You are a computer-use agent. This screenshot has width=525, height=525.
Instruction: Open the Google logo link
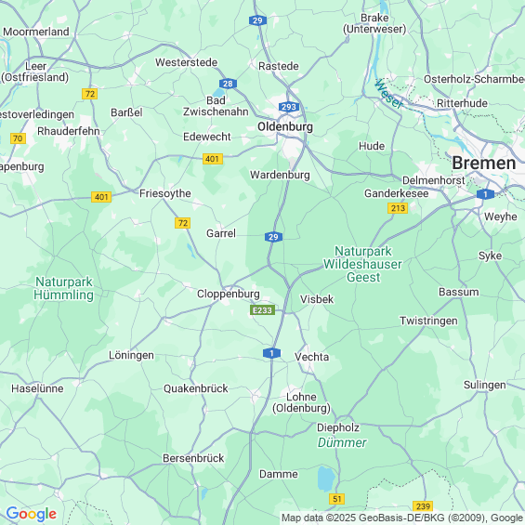tap(32, 514)
